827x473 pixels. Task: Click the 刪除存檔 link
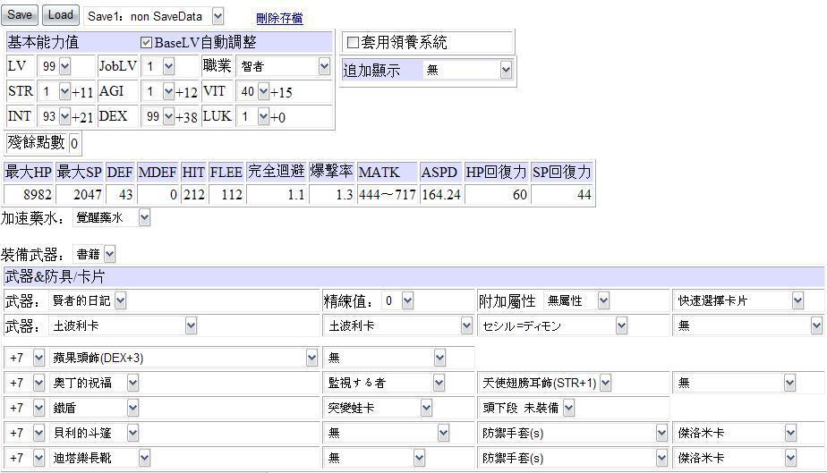coord(279,18)
